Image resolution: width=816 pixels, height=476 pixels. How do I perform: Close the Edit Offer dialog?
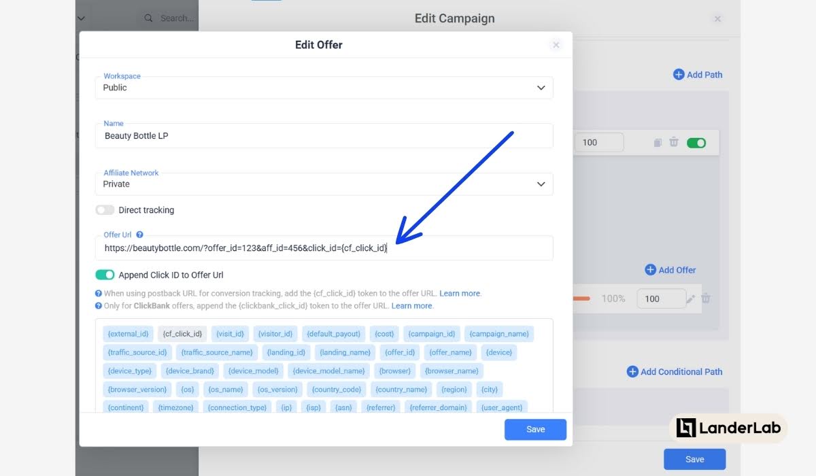pos(556,45)
